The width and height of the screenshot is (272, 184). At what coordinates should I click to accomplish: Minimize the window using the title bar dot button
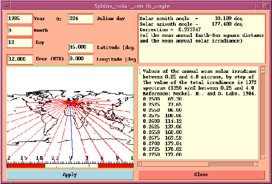pos(258,6)
